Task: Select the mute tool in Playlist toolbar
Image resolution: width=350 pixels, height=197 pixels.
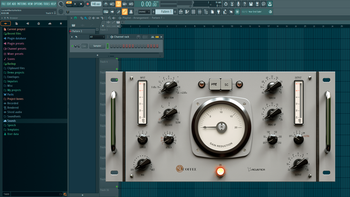Action: click(94, 18)
